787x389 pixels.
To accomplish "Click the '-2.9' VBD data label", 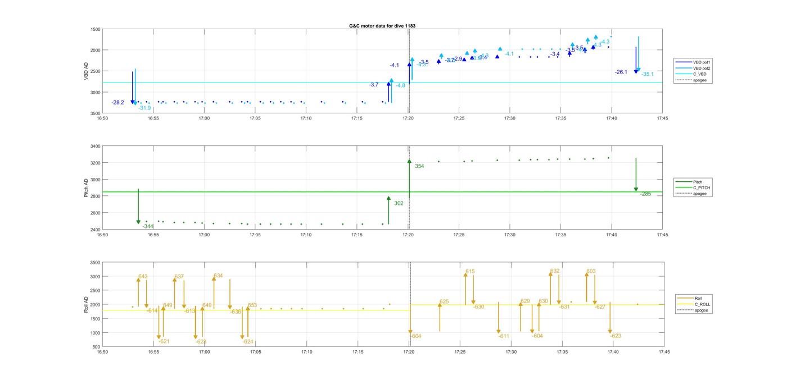I will pyautogui.click(x=458, y=59).
